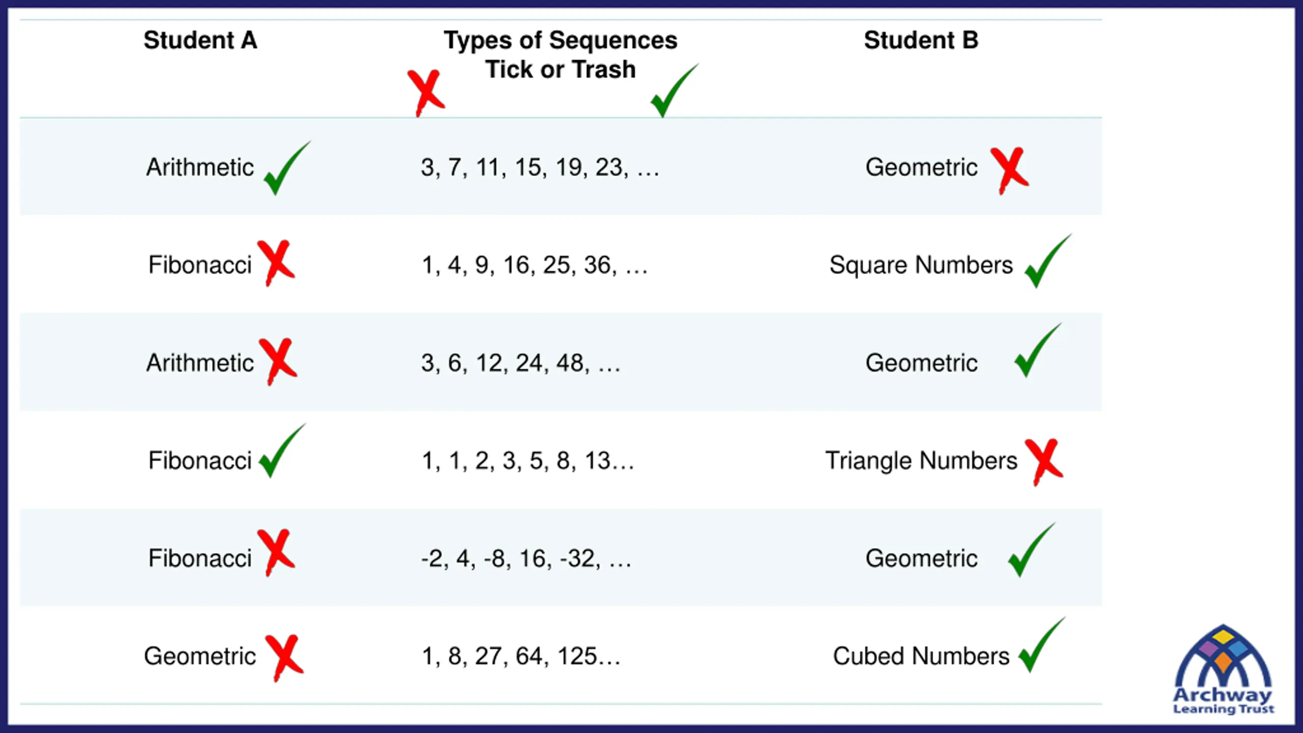Select the sequence 1, 4, 9, 16, 25, 36

coord(534,265)
